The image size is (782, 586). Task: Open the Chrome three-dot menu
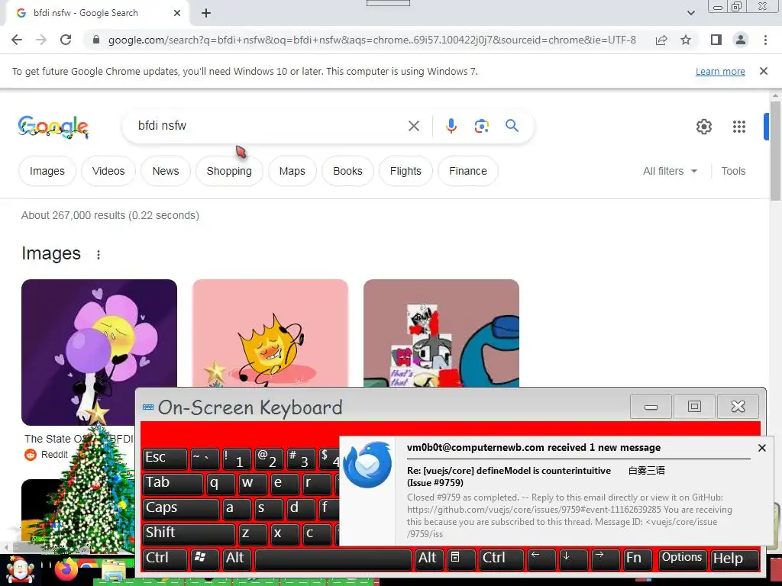[765, 40]
